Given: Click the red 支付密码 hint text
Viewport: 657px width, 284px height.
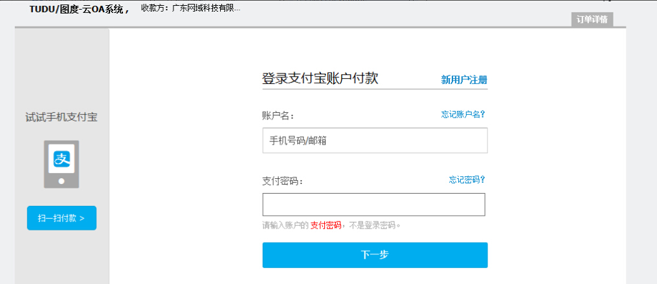Looking at the screenshot, I should tap(326, 226).
